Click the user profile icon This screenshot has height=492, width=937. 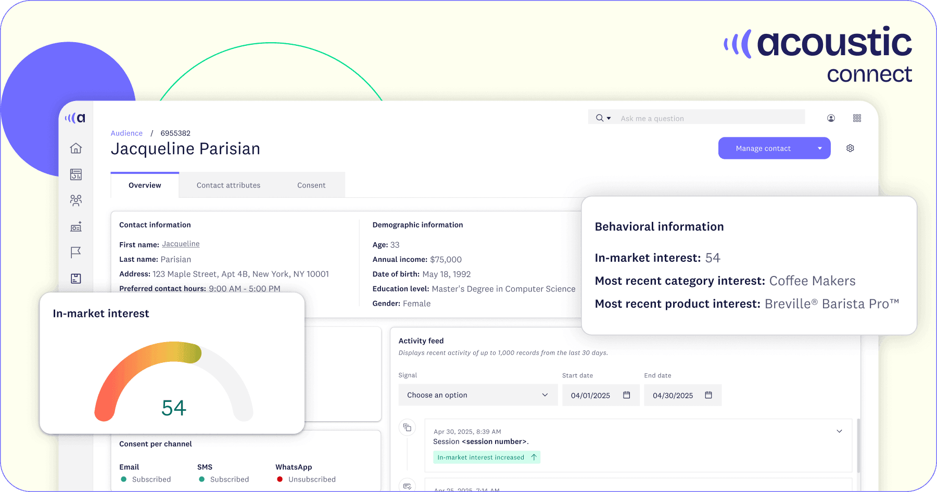[x=831, y=118]
